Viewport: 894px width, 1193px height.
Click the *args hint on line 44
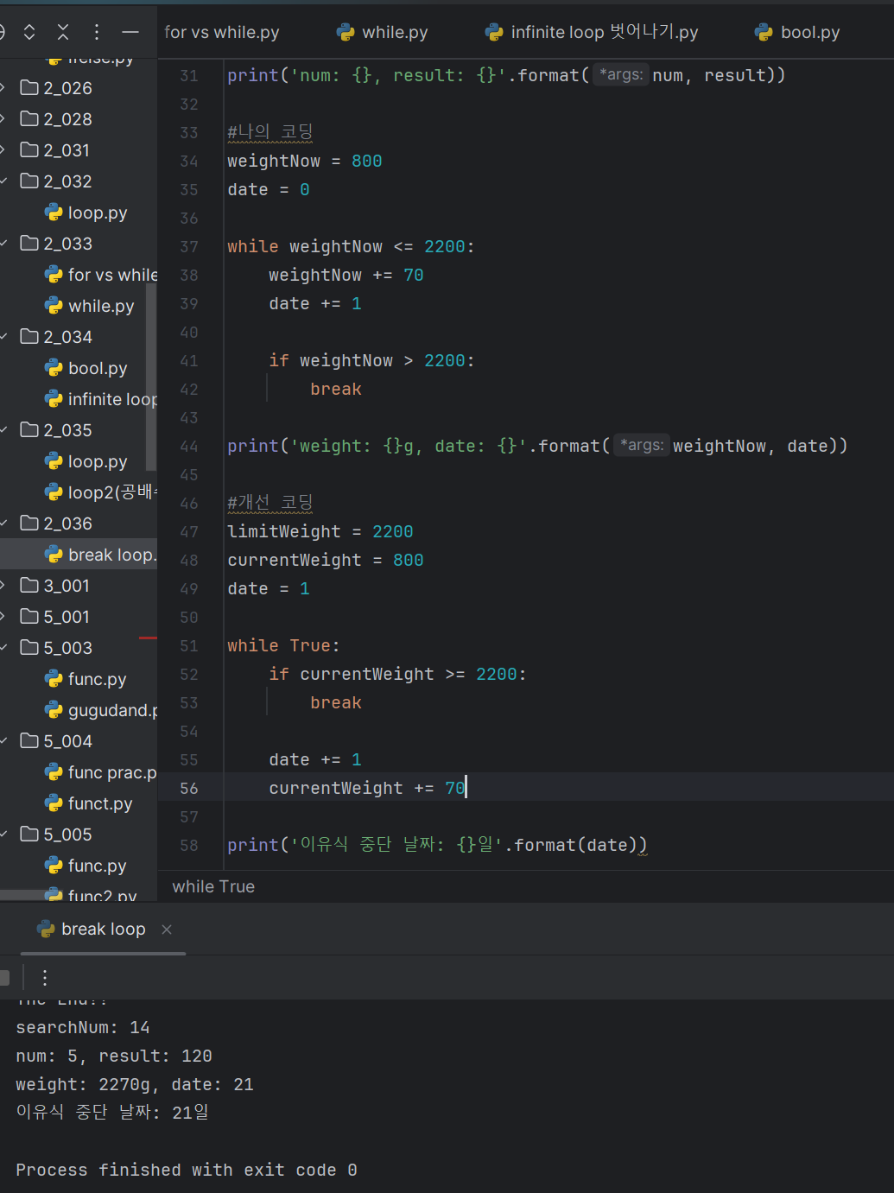[642, 446]
